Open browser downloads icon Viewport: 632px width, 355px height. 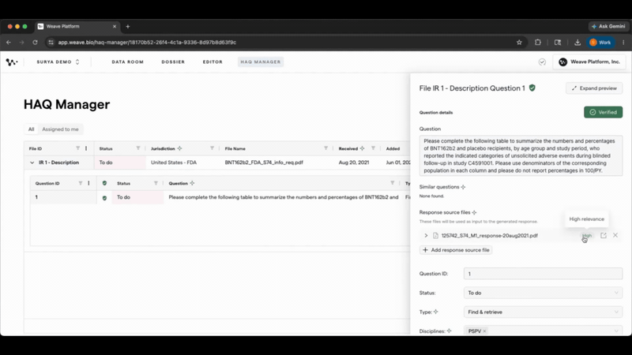pyautogui.click(x=577, y=43)
